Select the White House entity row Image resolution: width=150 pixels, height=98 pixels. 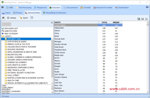pyautogui.click(x=88, y=53)
